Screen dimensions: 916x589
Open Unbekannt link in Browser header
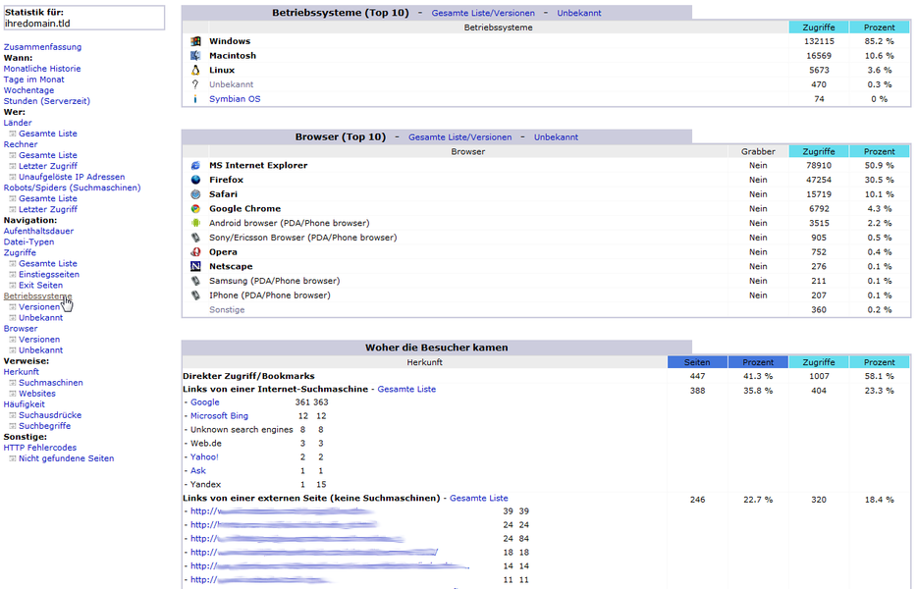pos(556,137)
